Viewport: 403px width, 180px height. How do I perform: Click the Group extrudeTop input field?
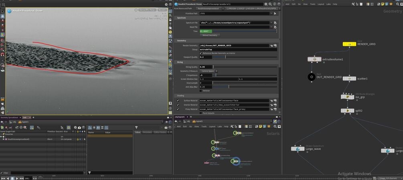click(x=238, y=49)
